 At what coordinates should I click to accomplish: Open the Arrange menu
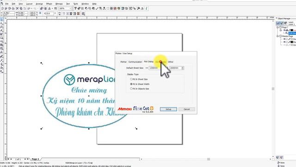(39, 4)
